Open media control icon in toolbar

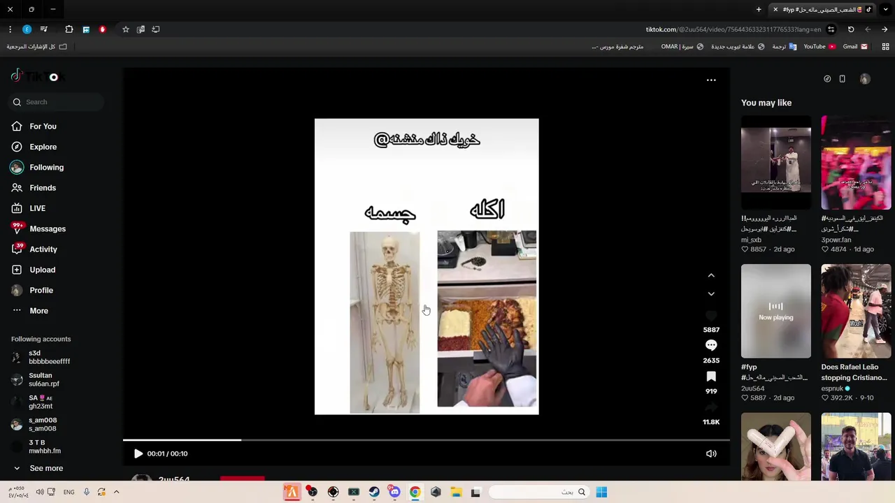(44, 29)
